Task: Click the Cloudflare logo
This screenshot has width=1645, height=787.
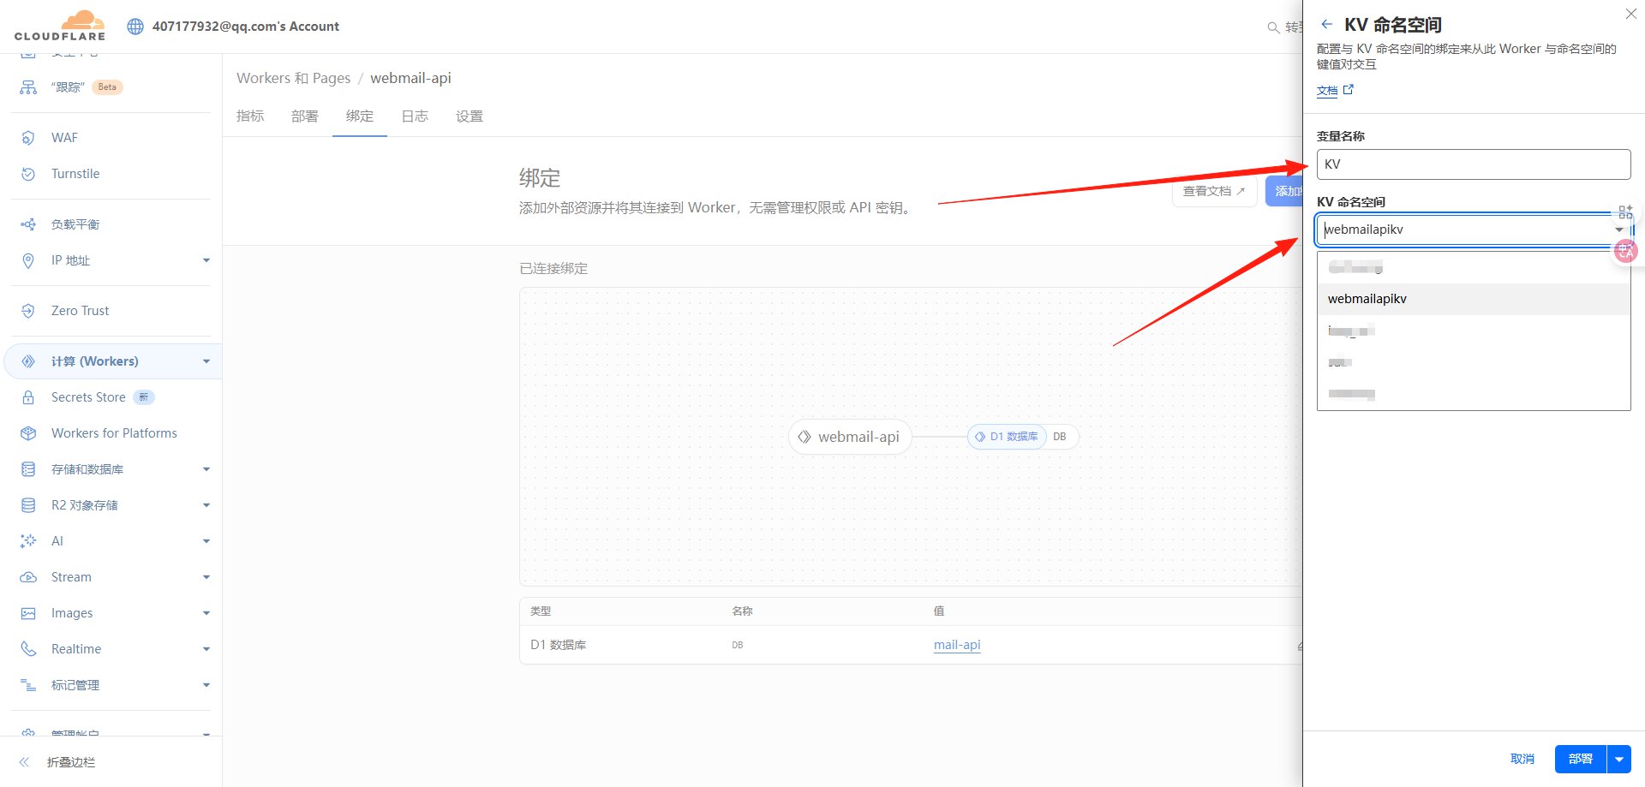Action: pos(60,26)
